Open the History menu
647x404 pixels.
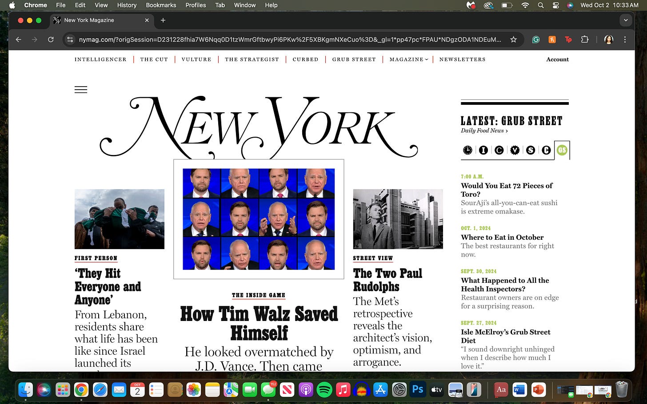tap(127, 5)
